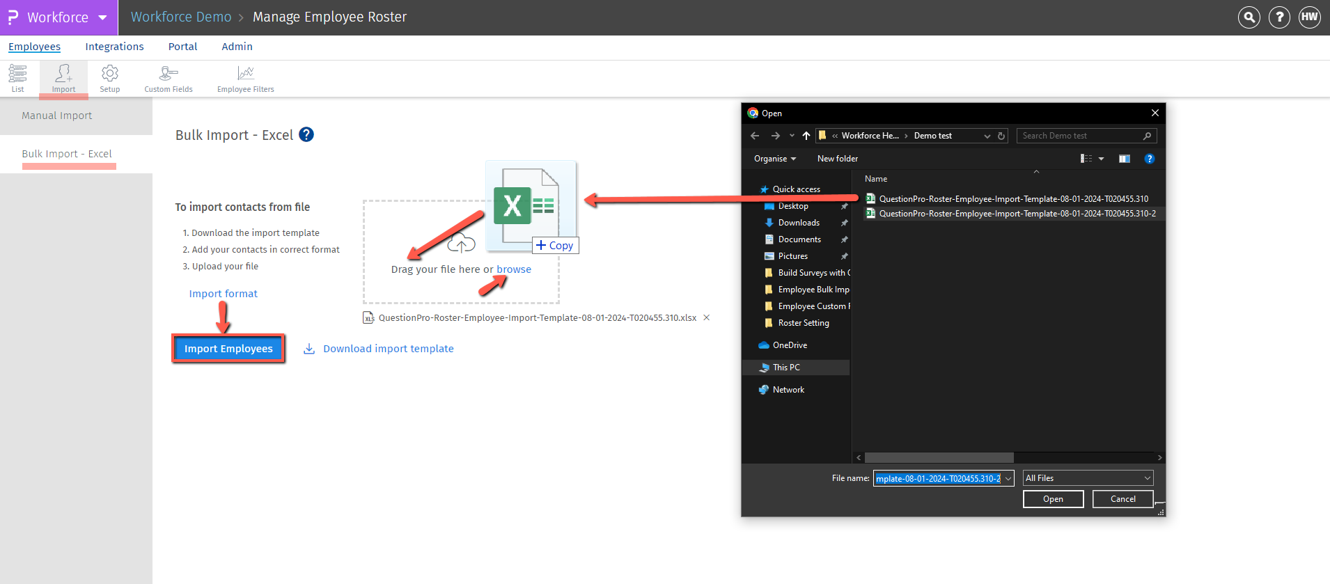Click the search magnifier icon in header

click(1249, 17)
